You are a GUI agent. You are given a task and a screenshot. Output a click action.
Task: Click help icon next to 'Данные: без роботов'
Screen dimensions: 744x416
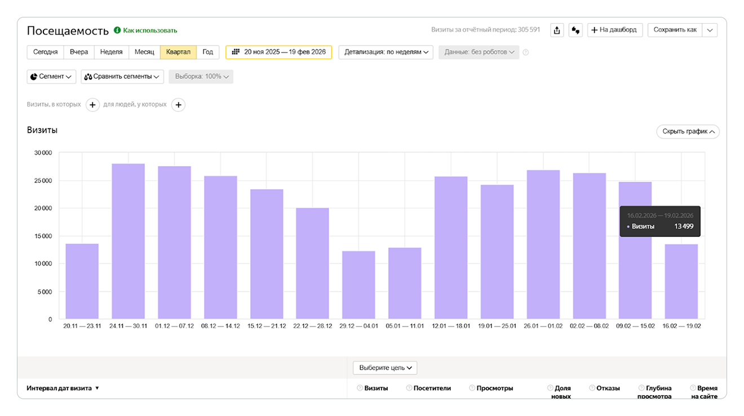(x=526, y=52)
